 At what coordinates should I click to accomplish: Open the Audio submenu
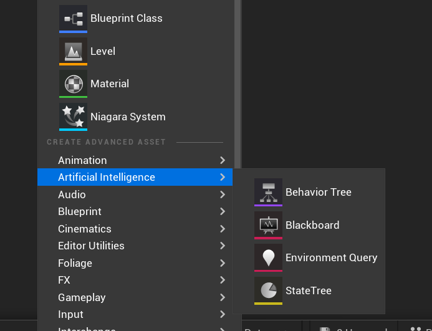[135, 194]
